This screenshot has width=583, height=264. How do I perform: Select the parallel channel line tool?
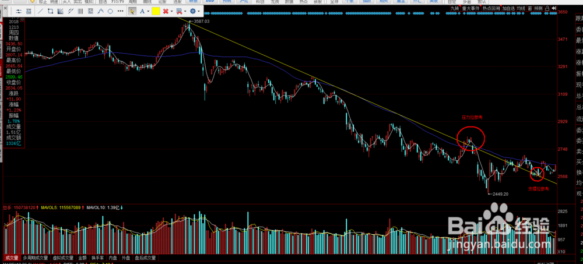71,11
